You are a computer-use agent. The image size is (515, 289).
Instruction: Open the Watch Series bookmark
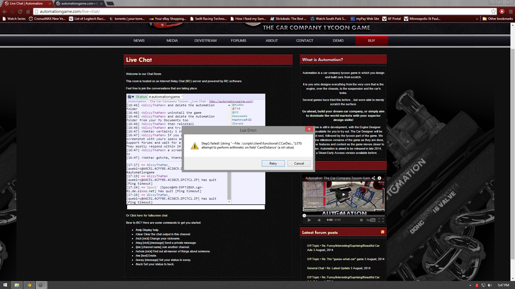coord(14,19)
